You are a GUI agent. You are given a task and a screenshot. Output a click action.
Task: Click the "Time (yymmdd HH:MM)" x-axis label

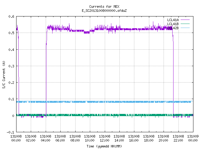pyautogui.click(x=104, y=146)
